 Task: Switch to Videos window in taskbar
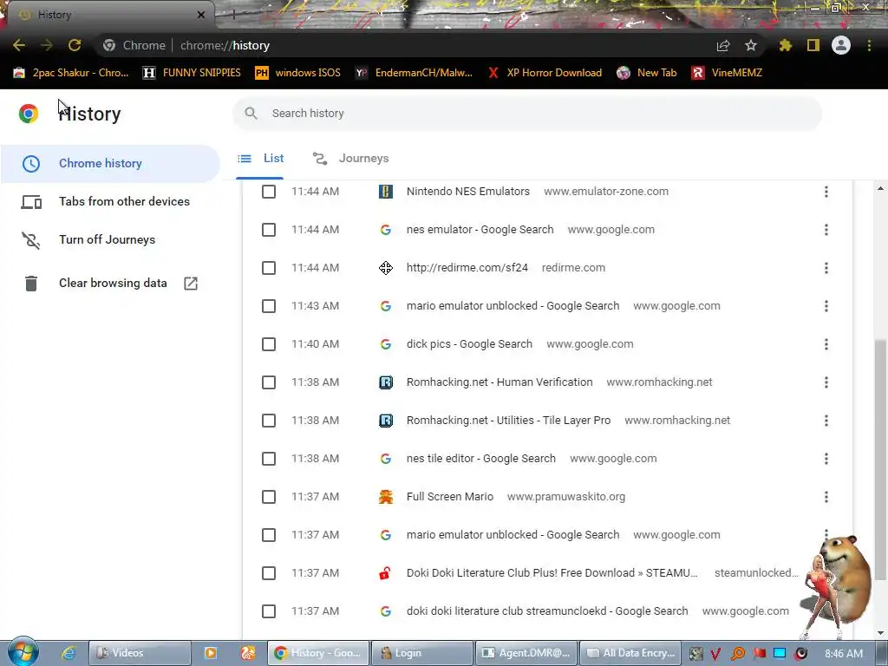(x=140, y=653)
